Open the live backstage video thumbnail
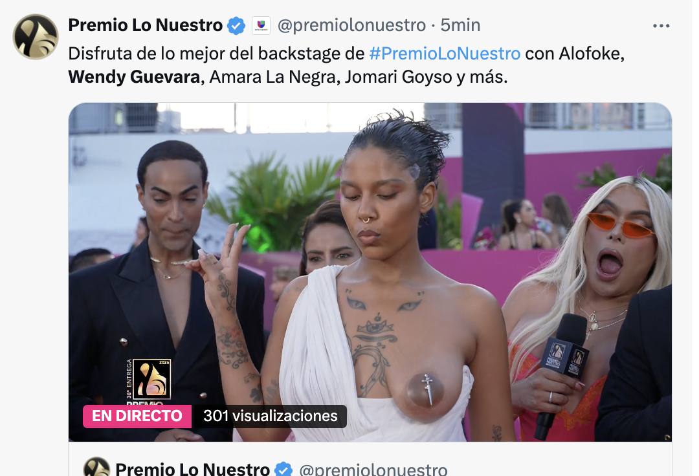Image resolution: width=699 pixels, height=476 pixels. point(370,272)
